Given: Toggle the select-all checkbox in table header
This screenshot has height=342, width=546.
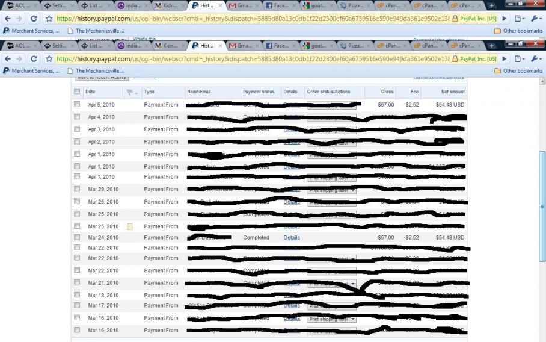Looking at the screenshot, I should coord(77,92).
